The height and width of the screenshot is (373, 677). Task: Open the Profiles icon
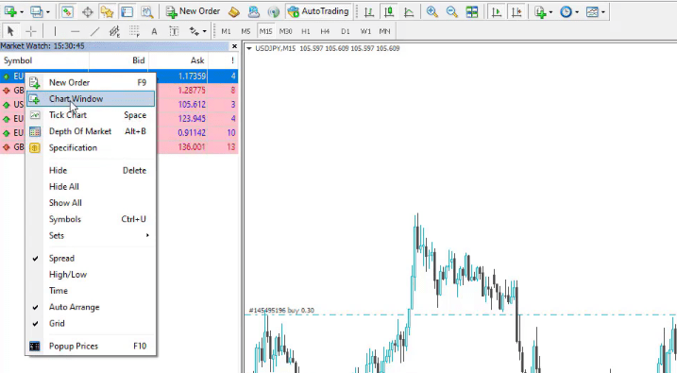tap(36, 11)
